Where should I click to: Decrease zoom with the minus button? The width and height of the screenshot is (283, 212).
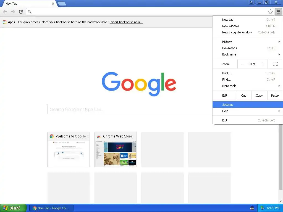[x=243, y=64]
